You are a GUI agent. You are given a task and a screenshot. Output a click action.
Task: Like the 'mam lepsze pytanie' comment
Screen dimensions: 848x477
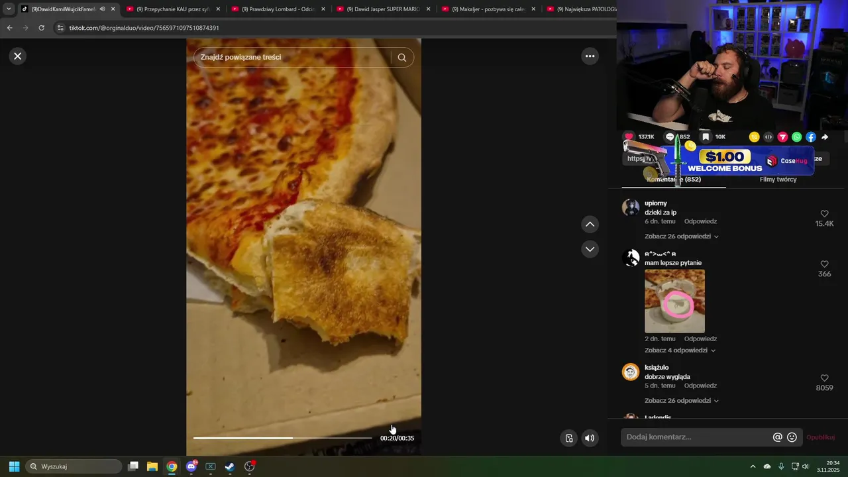tap(824, 264)
